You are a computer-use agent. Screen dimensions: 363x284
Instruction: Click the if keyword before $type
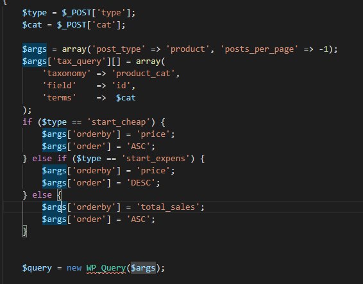click(27, 122)
